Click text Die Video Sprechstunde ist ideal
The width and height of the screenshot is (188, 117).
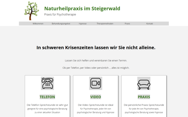pyautogui.click(x=96, y=105)
